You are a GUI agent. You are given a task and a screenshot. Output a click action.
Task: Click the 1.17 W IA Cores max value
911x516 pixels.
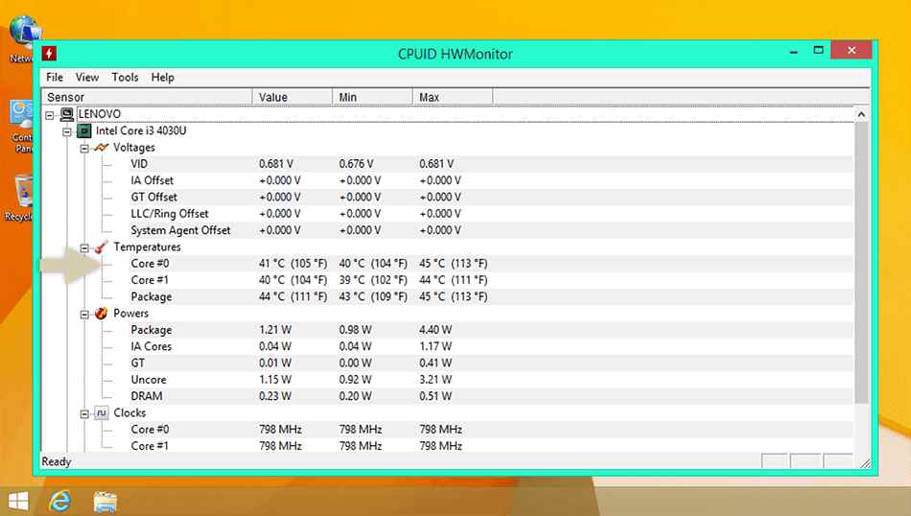(435, 346)
